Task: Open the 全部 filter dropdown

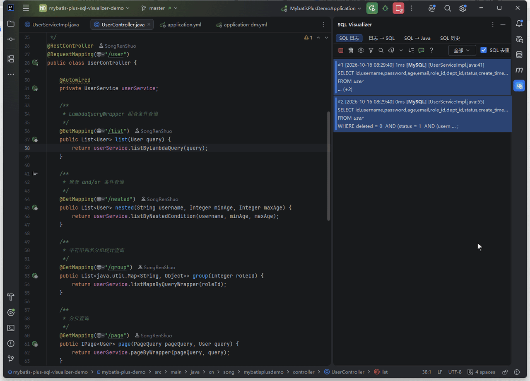Action: (x=462, y=51)
